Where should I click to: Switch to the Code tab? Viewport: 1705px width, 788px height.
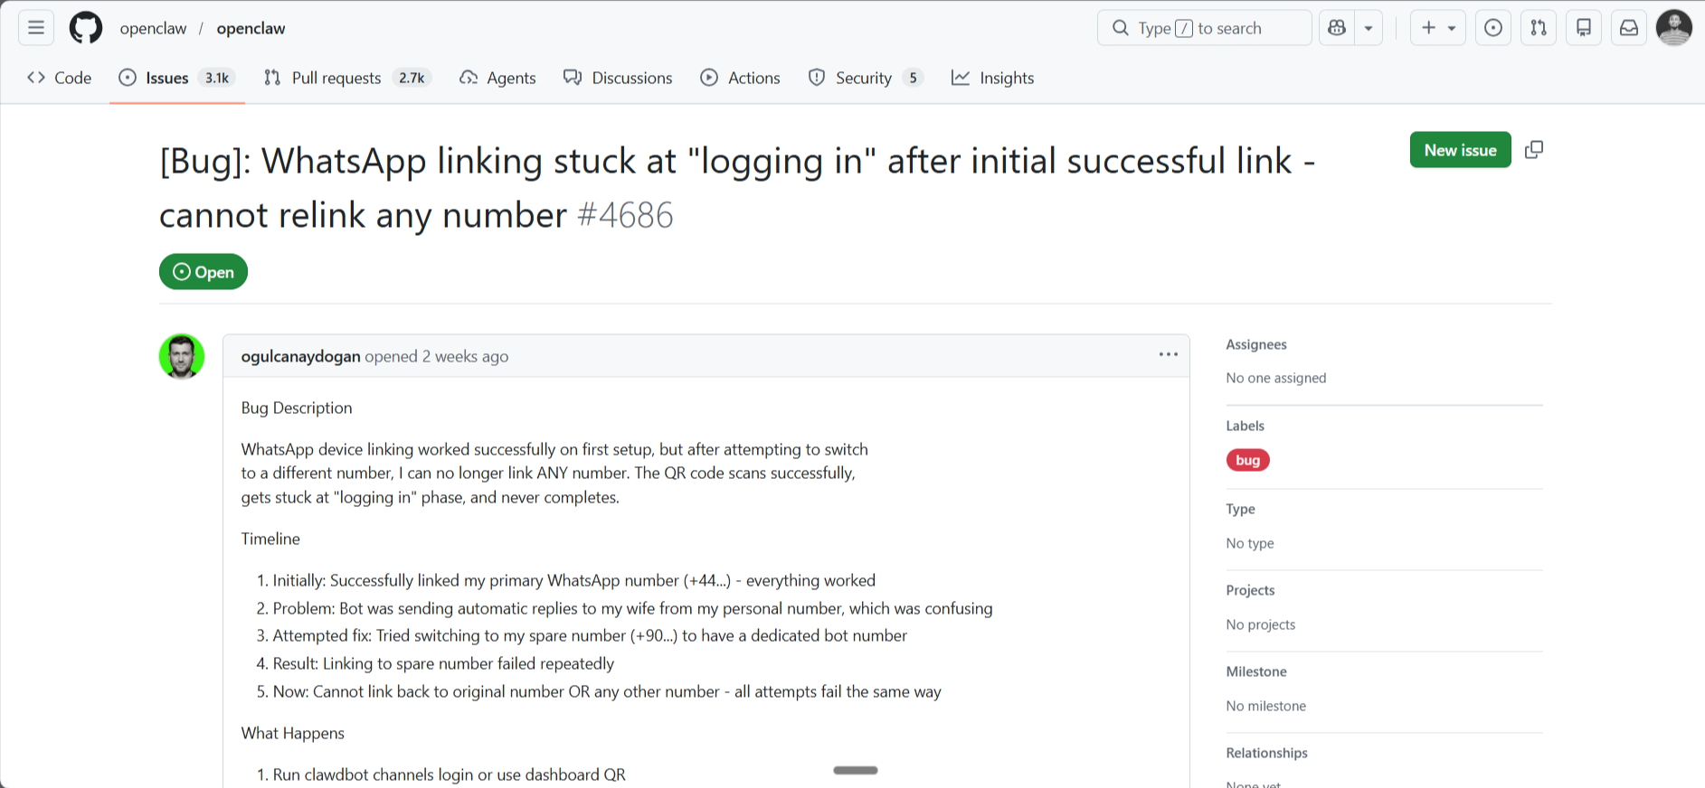click(60, 78)
